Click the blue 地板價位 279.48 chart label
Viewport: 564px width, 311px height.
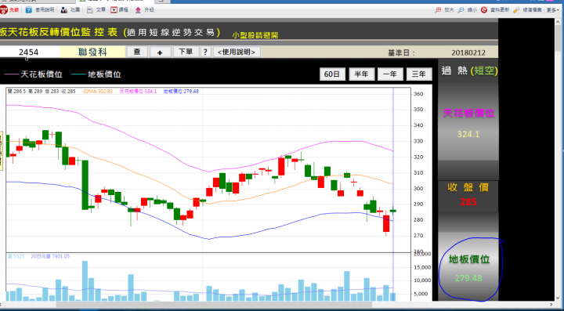[x=181, y=92]
